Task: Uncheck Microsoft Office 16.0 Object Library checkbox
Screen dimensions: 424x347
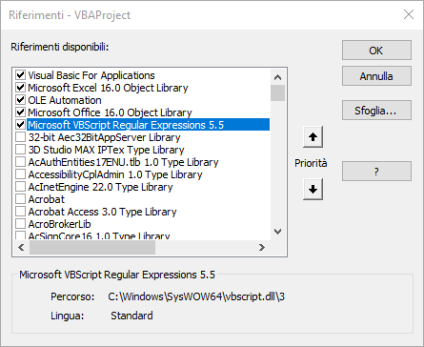Action: click(x=20, y=112)
